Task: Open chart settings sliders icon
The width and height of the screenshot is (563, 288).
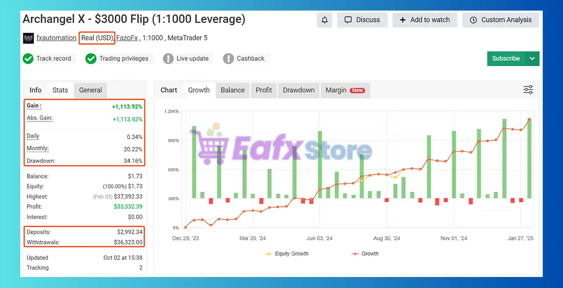Action: [528, 90]
